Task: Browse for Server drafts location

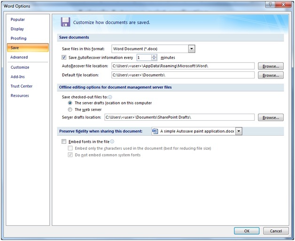Action: point(271,117)
